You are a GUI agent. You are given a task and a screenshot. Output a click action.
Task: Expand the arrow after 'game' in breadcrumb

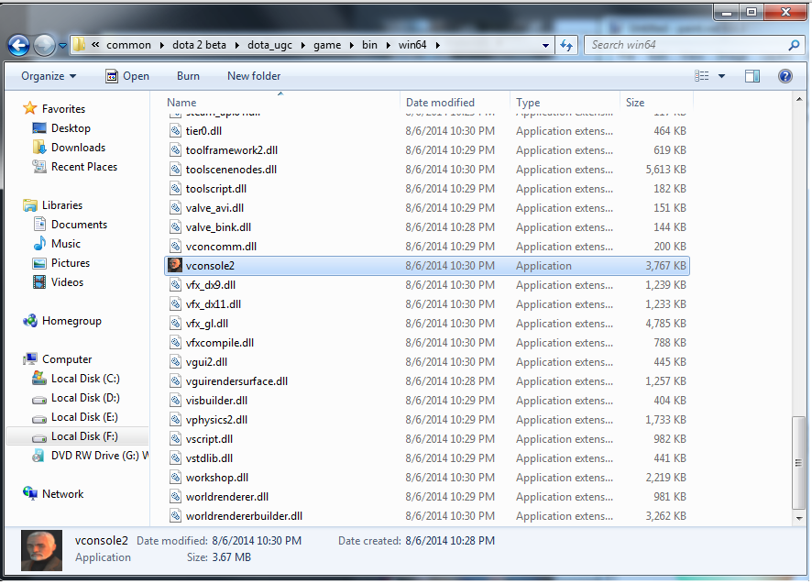click(x=351, y=46)
